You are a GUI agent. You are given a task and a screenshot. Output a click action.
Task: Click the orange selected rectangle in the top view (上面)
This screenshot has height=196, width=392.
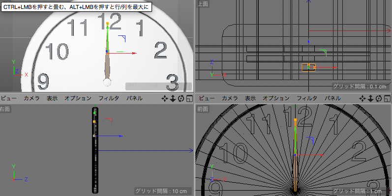[308, 67]
